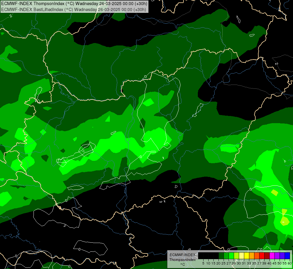Click the bright green 27-29 legend swatch
293x269 pixels.
coord(231,256)
